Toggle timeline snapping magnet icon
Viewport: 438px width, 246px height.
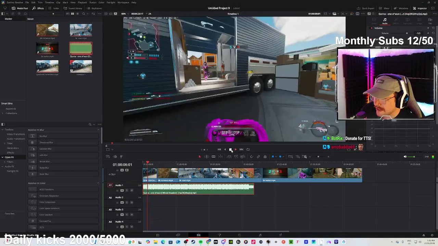[252, 157]
